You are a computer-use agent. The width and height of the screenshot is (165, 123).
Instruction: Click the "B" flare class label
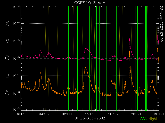[x=7, y=75]
